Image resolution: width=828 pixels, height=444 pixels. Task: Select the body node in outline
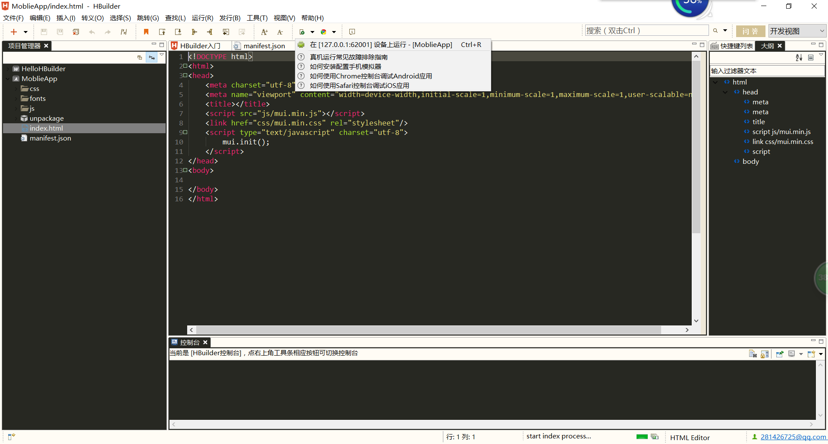click(x=750, y=161)
